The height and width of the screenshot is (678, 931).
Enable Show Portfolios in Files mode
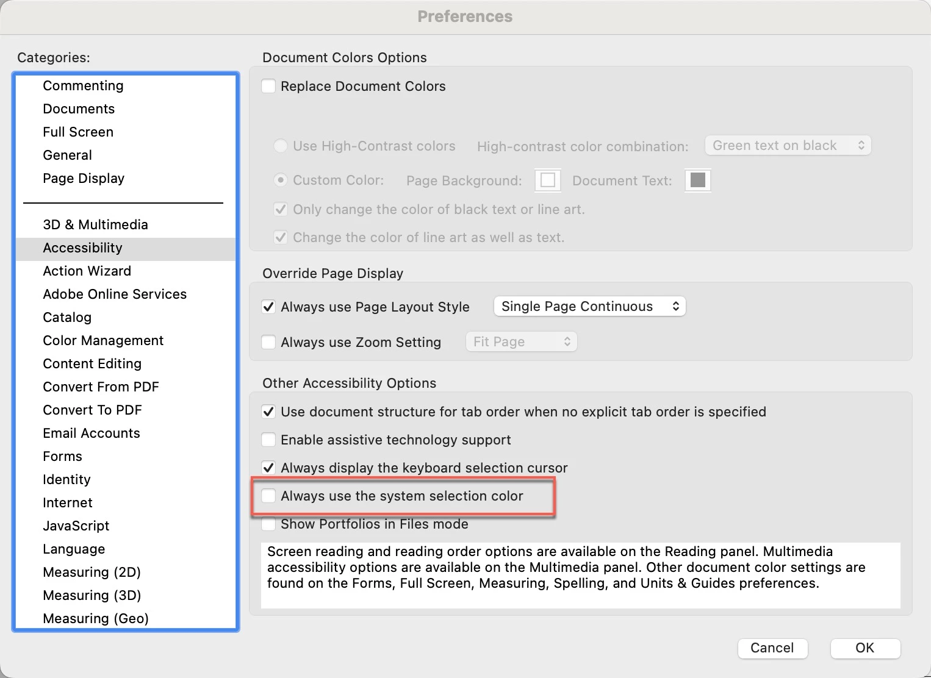(268, 524)
